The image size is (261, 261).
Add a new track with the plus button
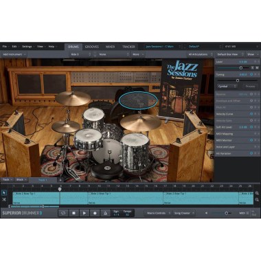point(60,180)
